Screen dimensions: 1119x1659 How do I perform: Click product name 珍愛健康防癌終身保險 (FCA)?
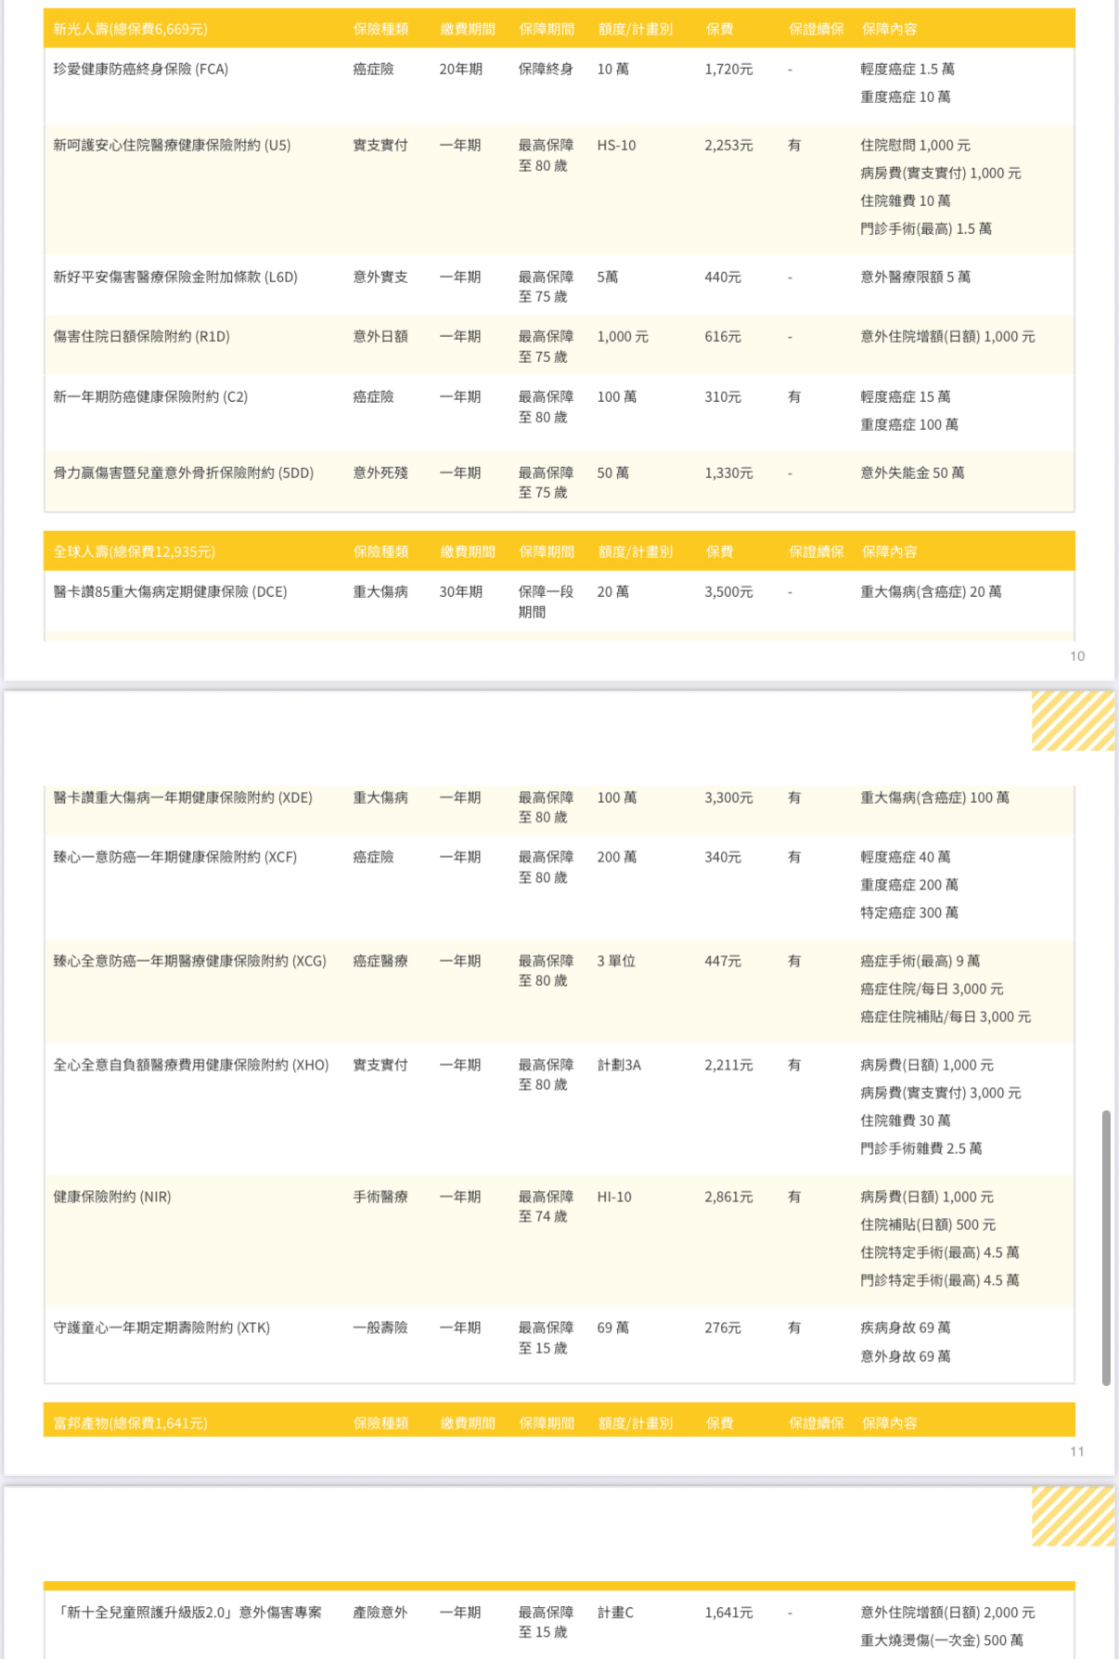(140, 69)
